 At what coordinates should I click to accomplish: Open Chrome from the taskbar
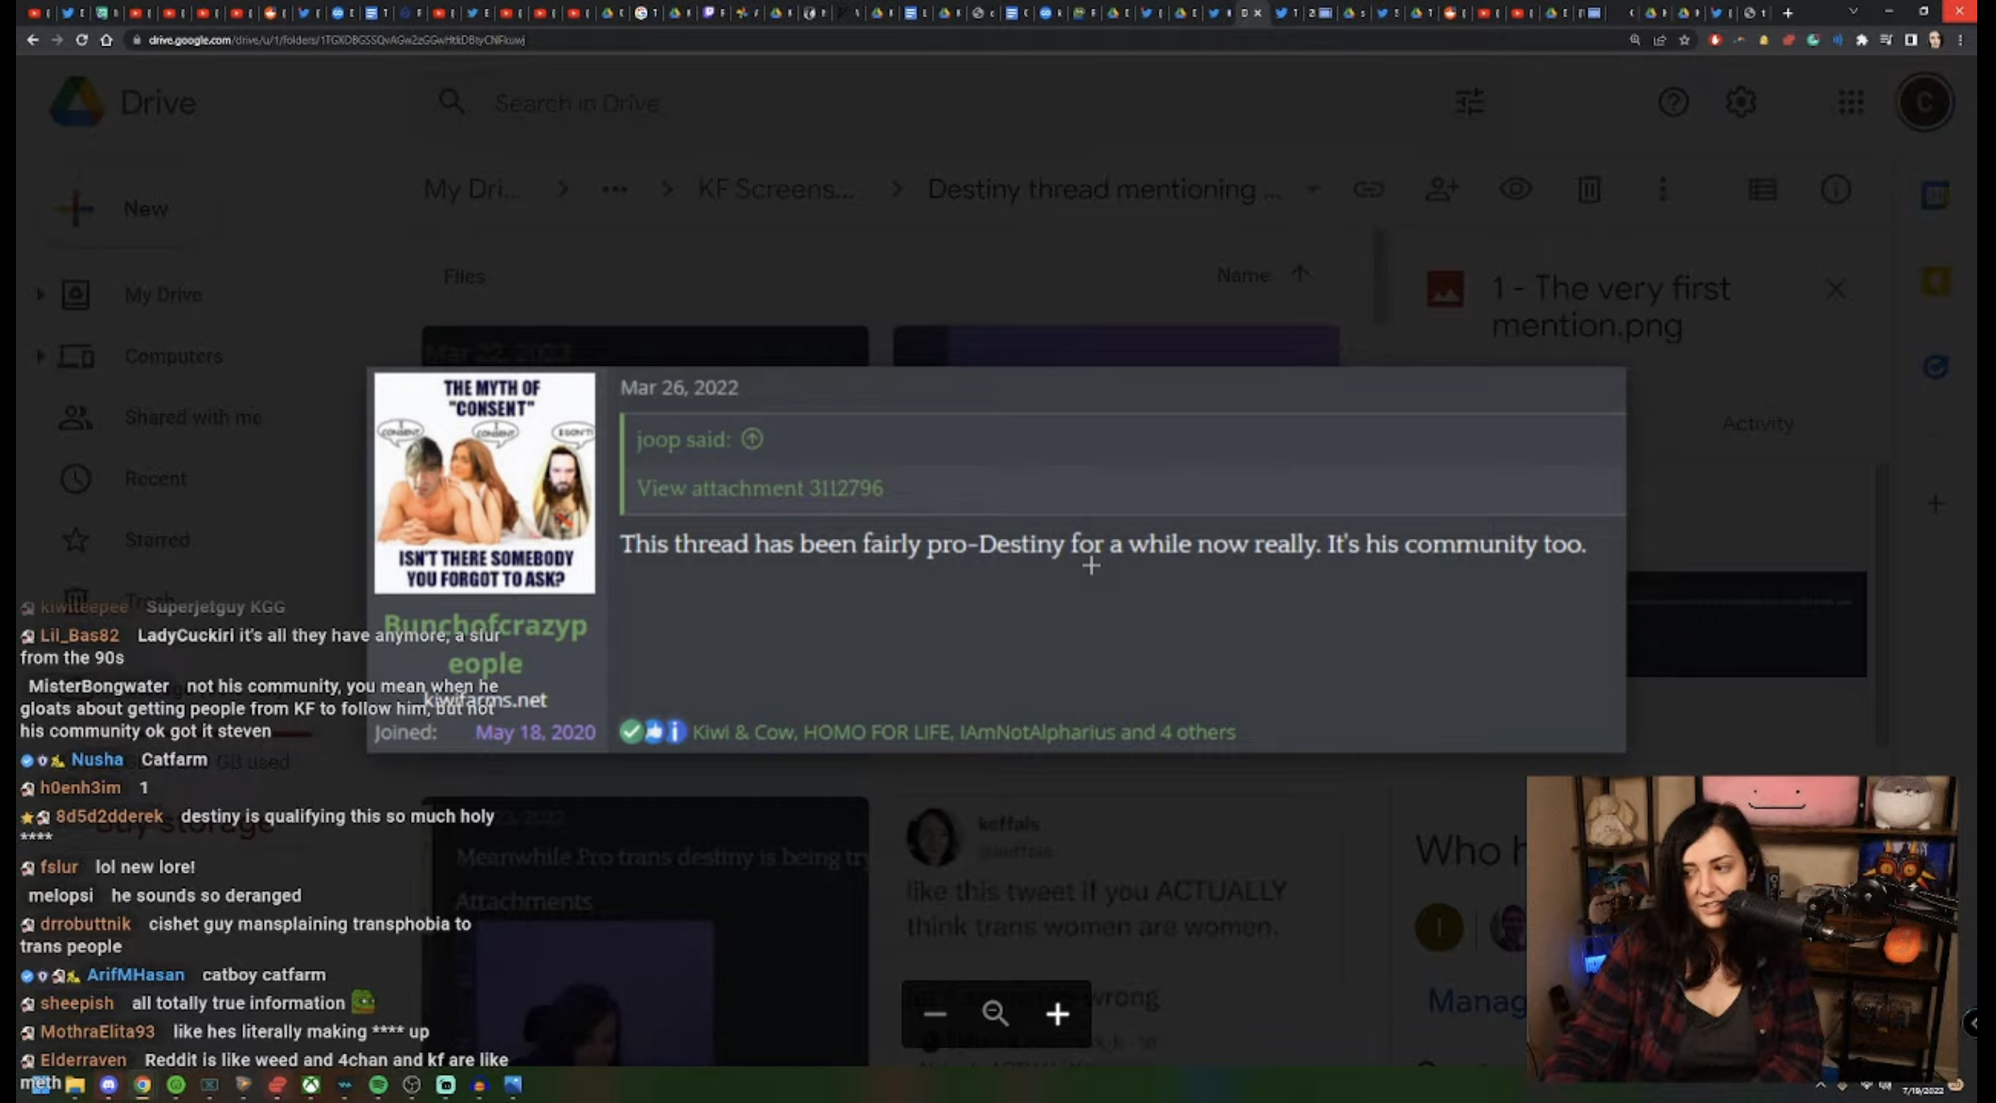point(141,1085)
